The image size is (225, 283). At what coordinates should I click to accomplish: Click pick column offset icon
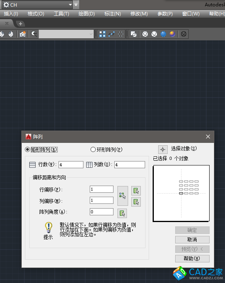pos(136,202)
